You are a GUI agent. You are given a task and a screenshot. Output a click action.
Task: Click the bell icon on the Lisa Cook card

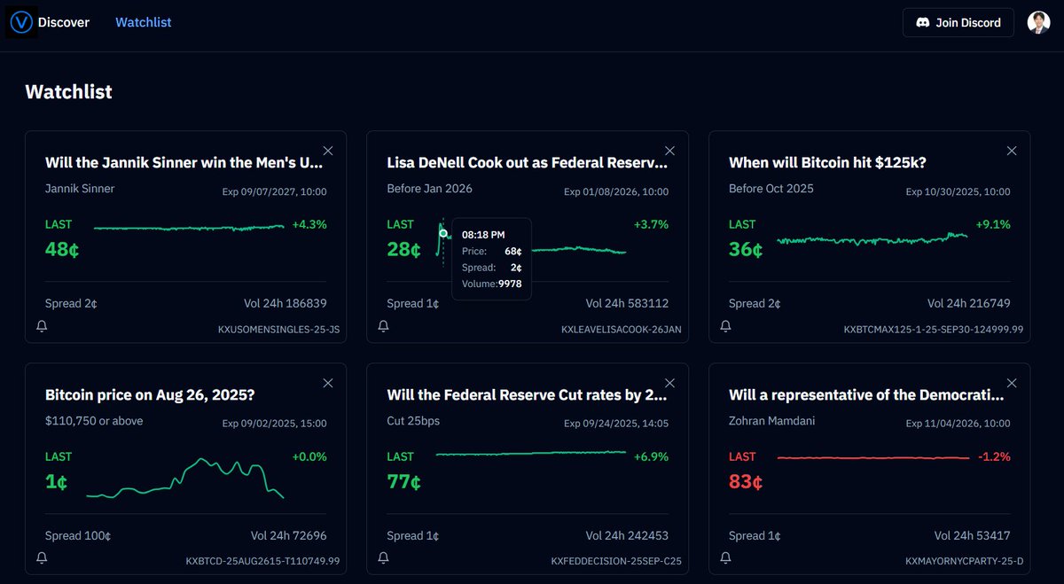[x=383, y=326]
